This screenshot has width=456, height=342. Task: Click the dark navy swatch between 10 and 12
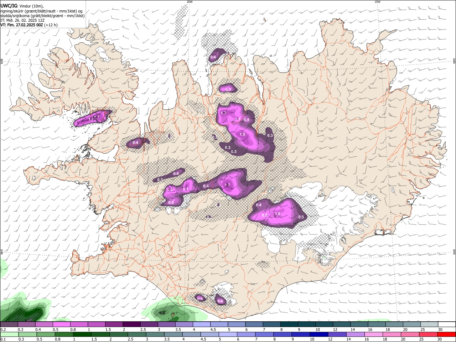(318, 334)
